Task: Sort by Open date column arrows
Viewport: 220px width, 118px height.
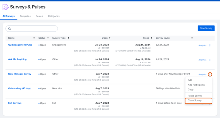Action: (110, 38)
